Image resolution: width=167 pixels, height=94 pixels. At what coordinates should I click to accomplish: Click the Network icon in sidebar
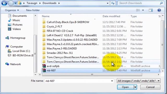[x=7, y=64]
